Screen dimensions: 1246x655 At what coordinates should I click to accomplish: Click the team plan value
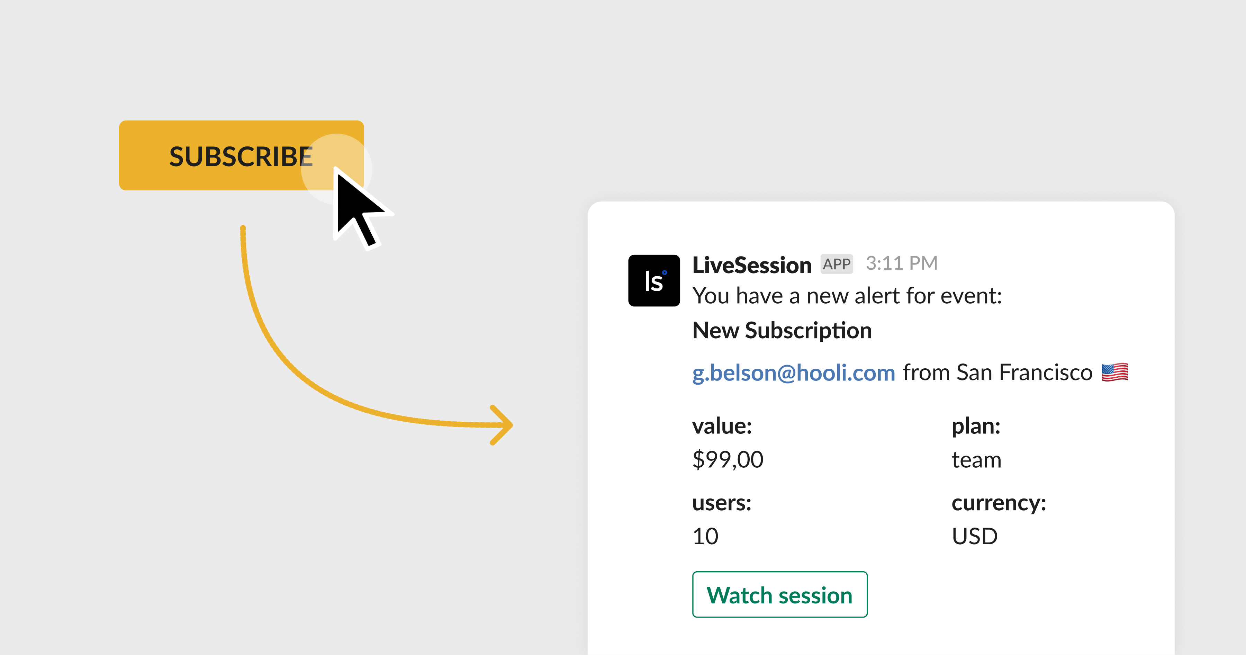tap(976, 459)
